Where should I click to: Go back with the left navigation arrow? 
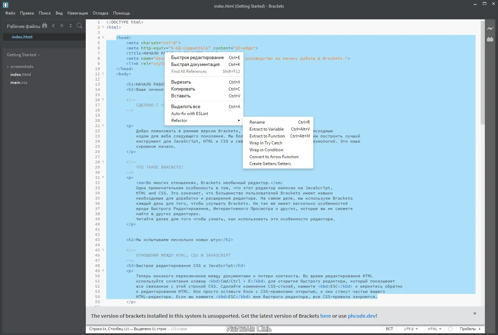pyautogui.click(x=53, y=26)
